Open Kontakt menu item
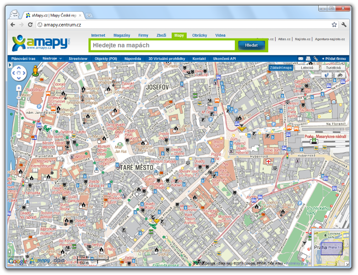This screenshot has width=358, height=275. click(199, 59)
